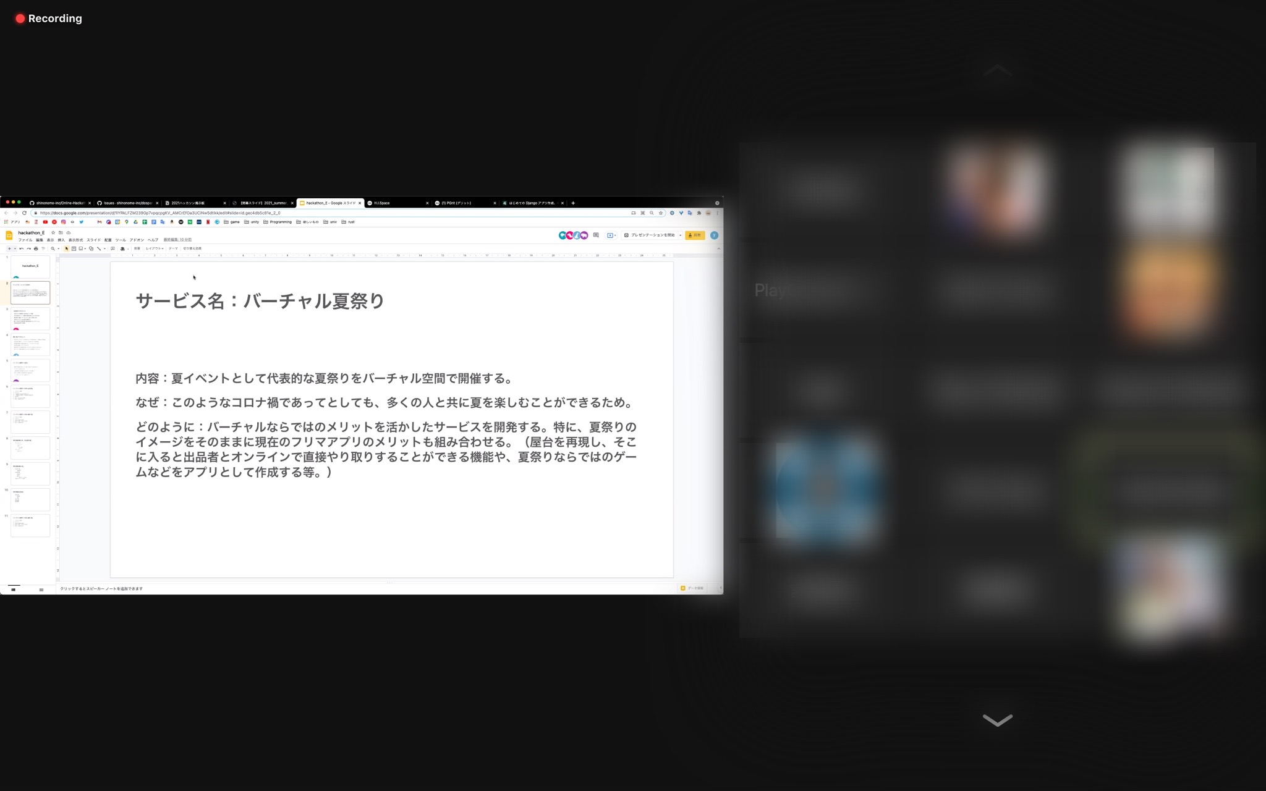Click the テーマ theme button
The image size is (1266, 791).
(173, 248)
